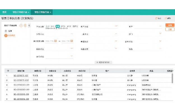Add a new query scheme with plus icon
Viewport: 175px width, 110px height.
pos(21,26)
